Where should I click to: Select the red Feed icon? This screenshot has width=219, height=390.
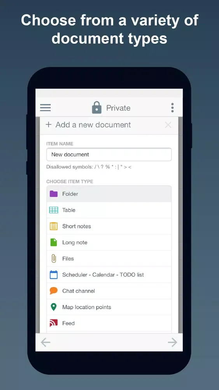(x=54, y=323)
